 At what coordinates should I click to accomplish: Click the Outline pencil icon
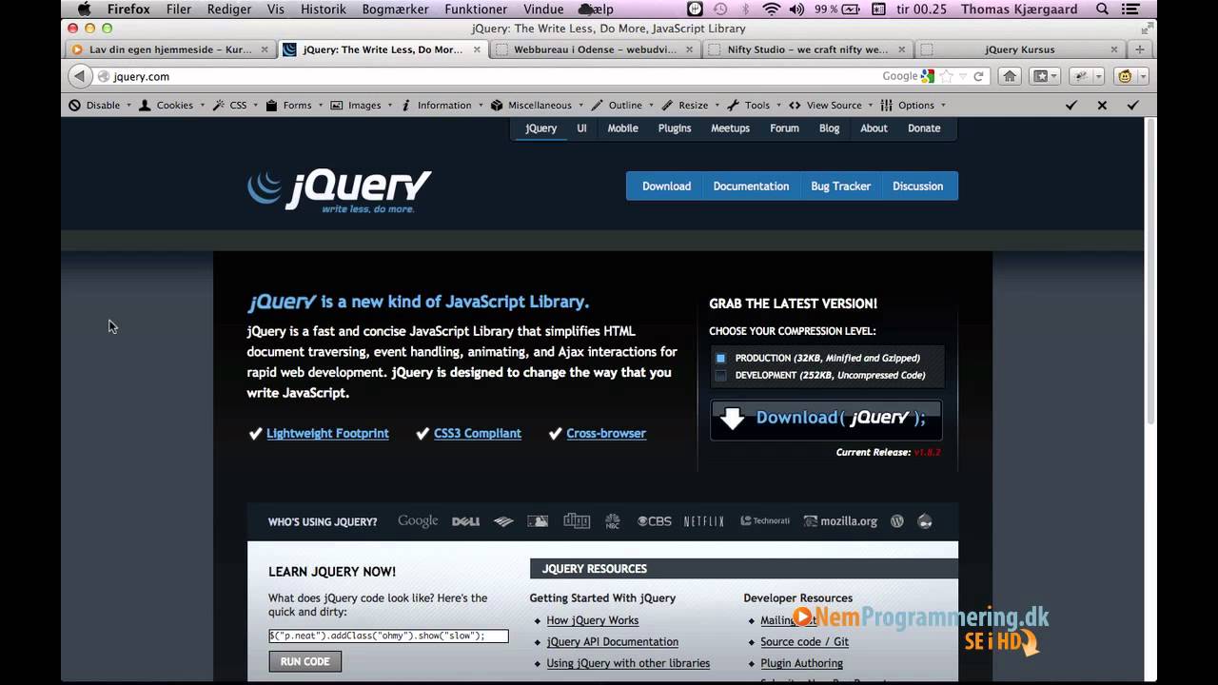pos(598,106)
